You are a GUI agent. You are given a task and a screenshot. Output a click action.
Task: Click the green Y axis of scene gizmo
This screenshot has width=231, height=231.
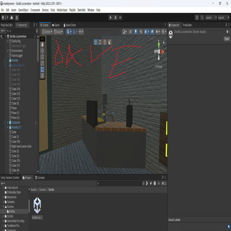159,45
